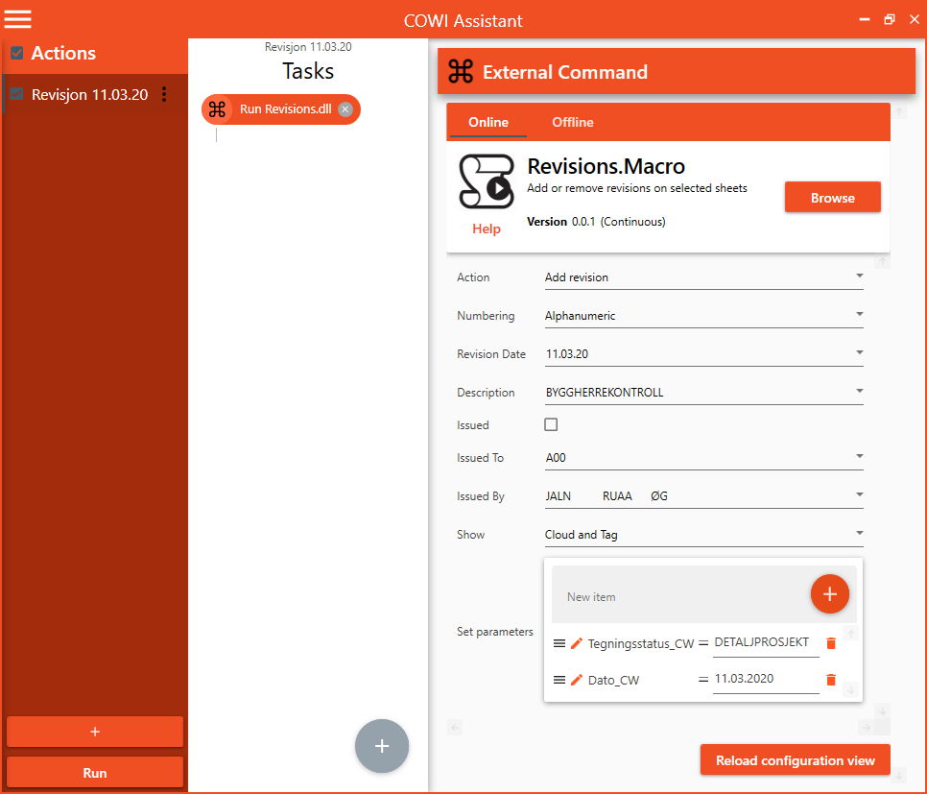Toggle the Issued checkbox
The width and height of the screenshot is (927, 794).
[551, 424]
